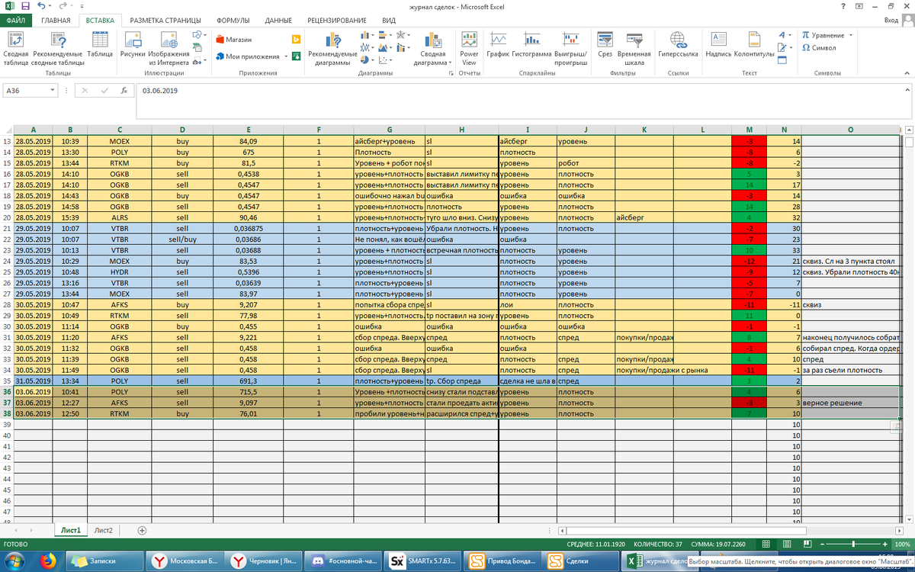Insert SmartArt graphic icon
The image size is (915, 572).
click(x=198, y=47)
